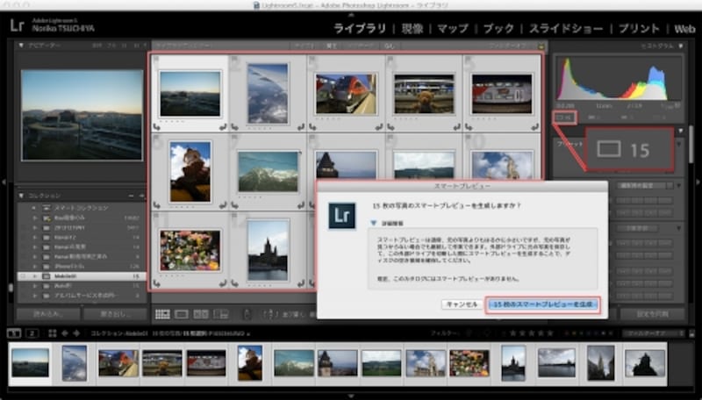Rotate the castle silhouette photo clockwise

[x=300, y=283]
